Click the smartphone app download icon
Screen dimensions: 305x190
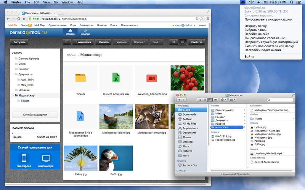24,158
